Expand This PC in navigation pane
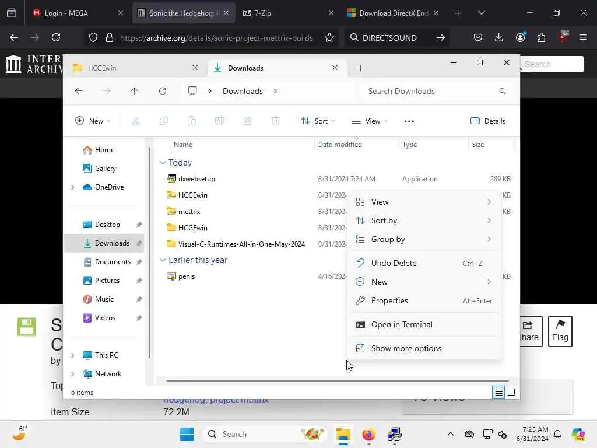 (73, 355)
